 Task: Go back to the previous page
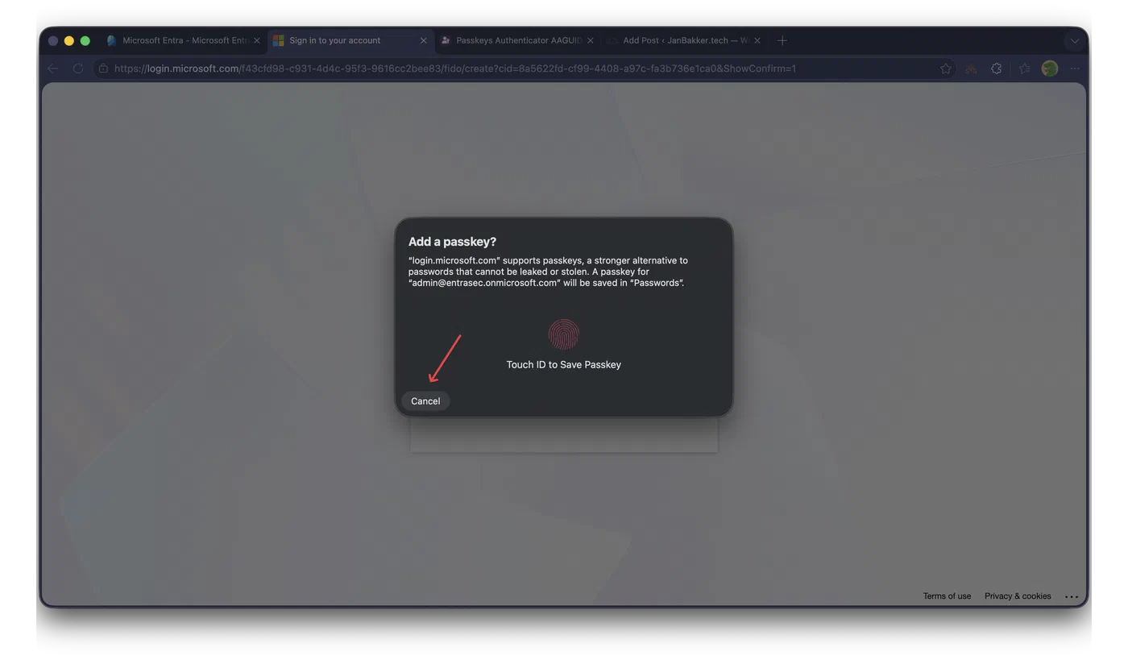pyautogui.click(x=53, y=68)
